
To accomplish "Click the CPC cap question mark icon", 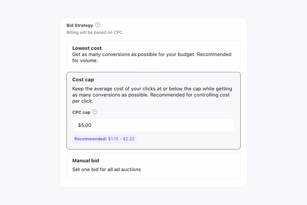I will [95, 112].
